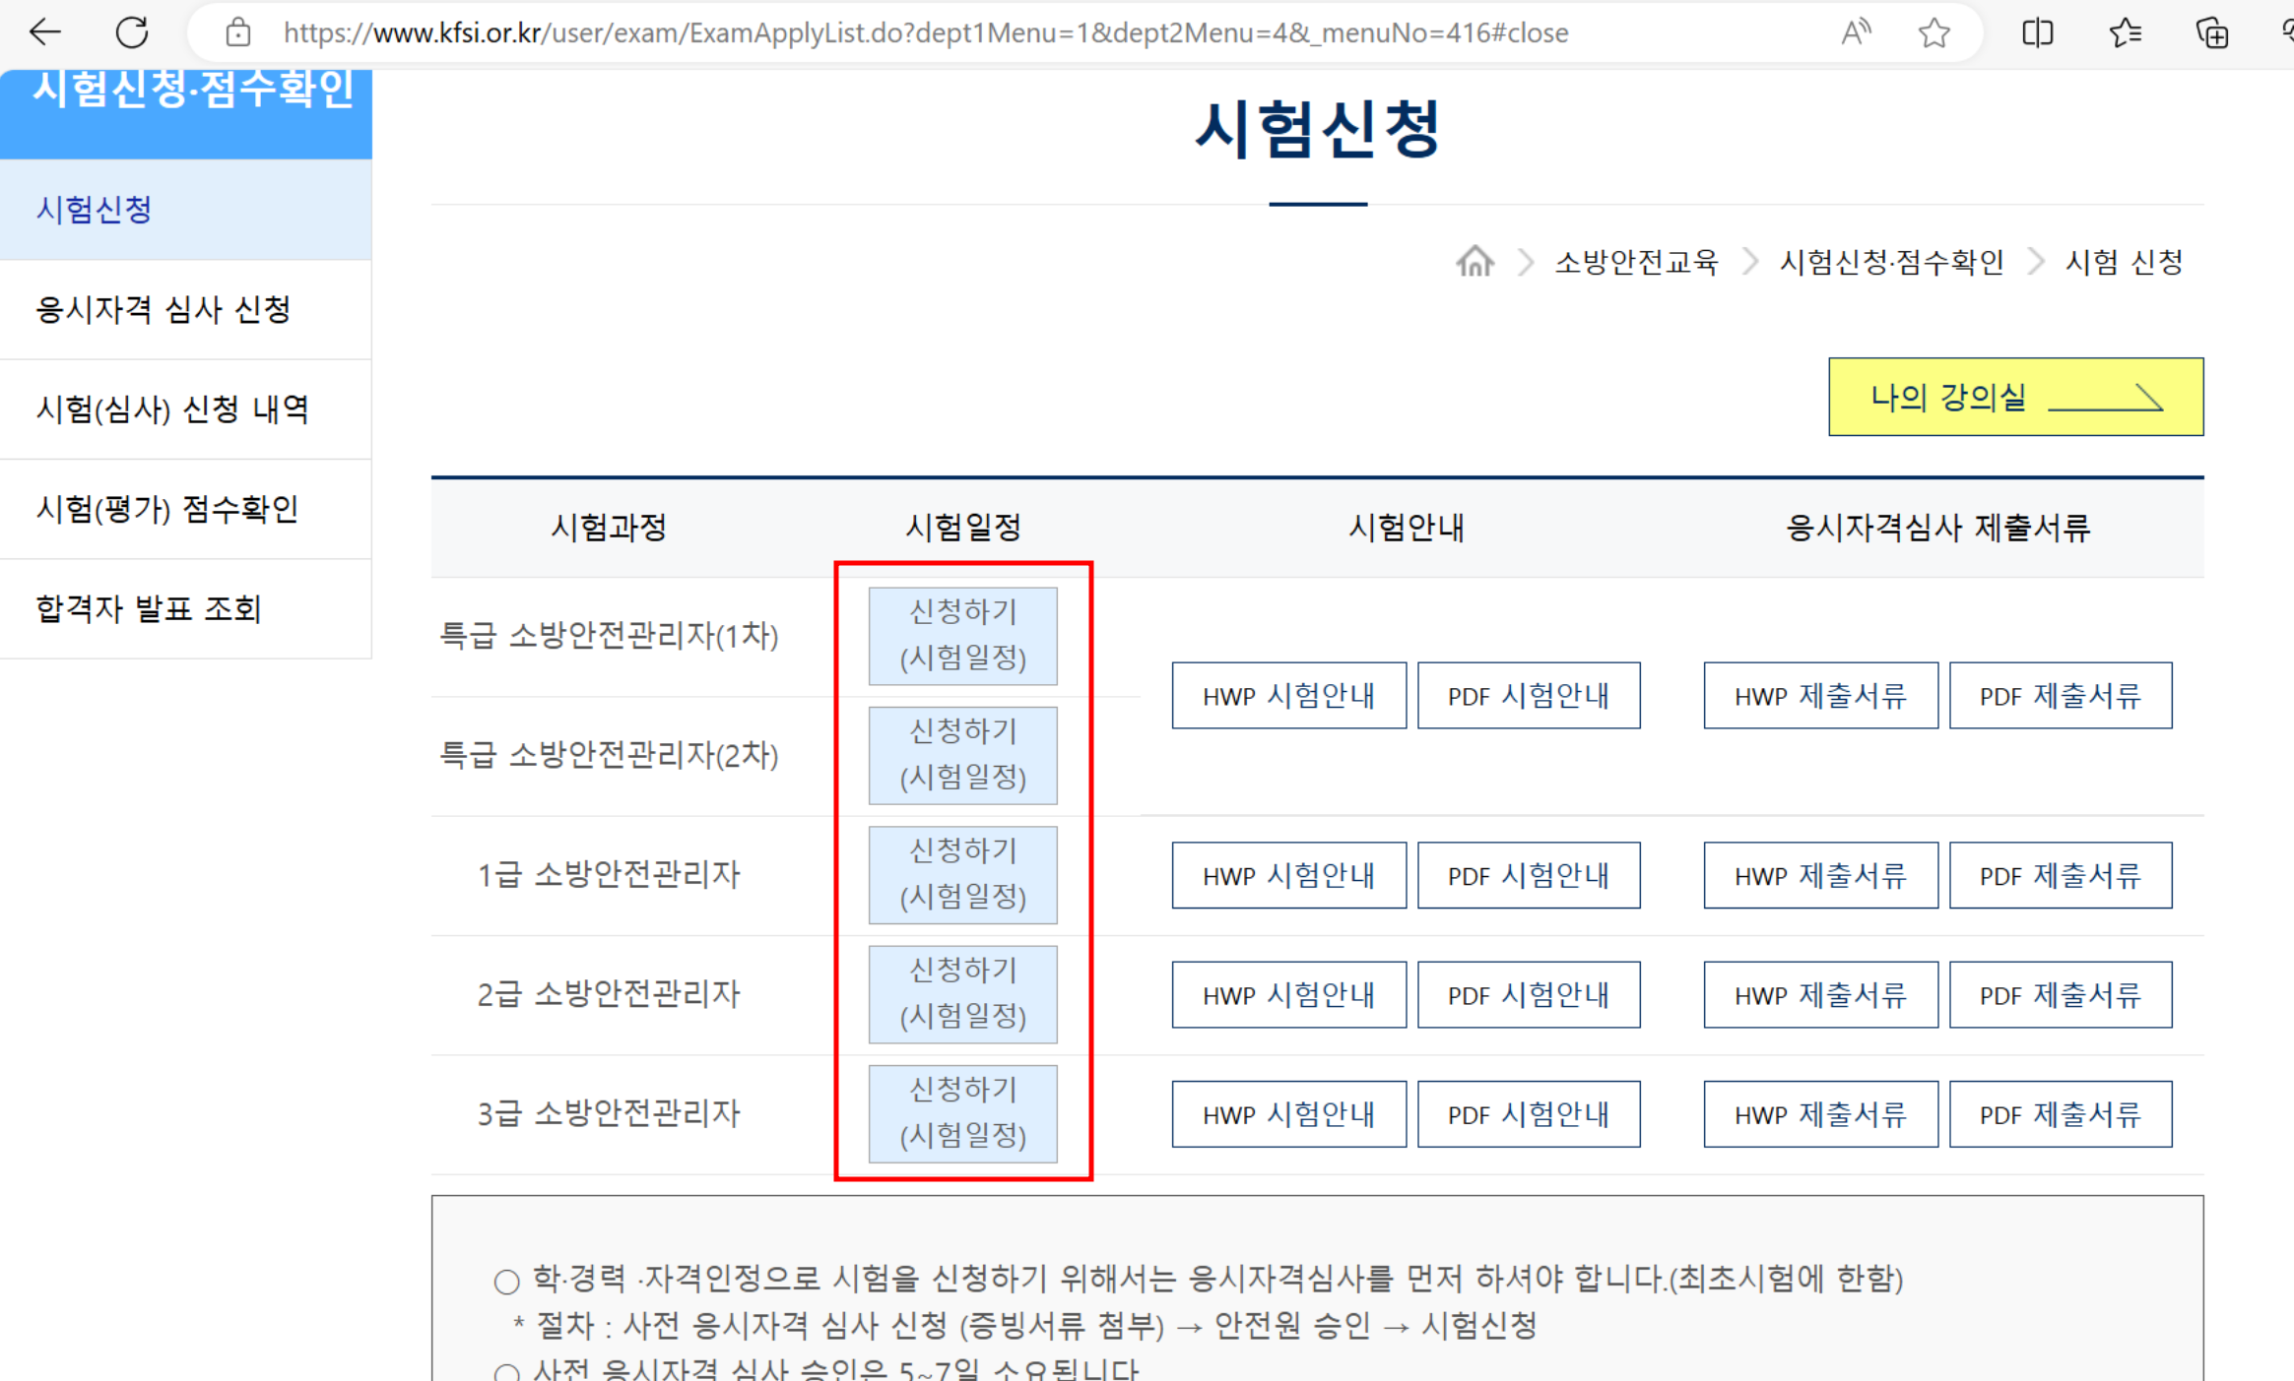Click the browser back arrow
Image resolution: width=2294 pixels, height=1381 pixels.
point(45,32)
